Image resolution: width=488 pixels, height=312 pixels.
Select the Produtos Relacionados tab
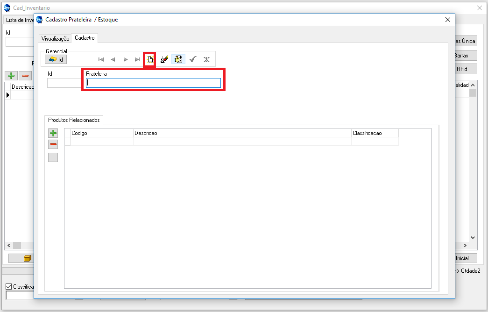click(x=74, y=120)
